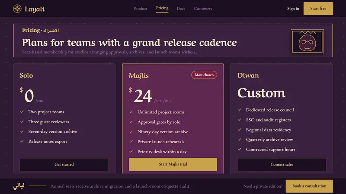Click the Book a consultation button
Viewport: 346px width, 194px height.
309,186
